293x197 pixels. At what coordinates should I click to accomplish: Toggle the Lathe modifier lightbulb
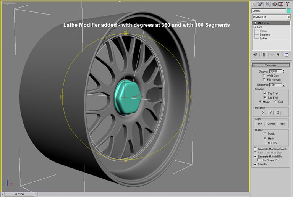pos(255,23)
